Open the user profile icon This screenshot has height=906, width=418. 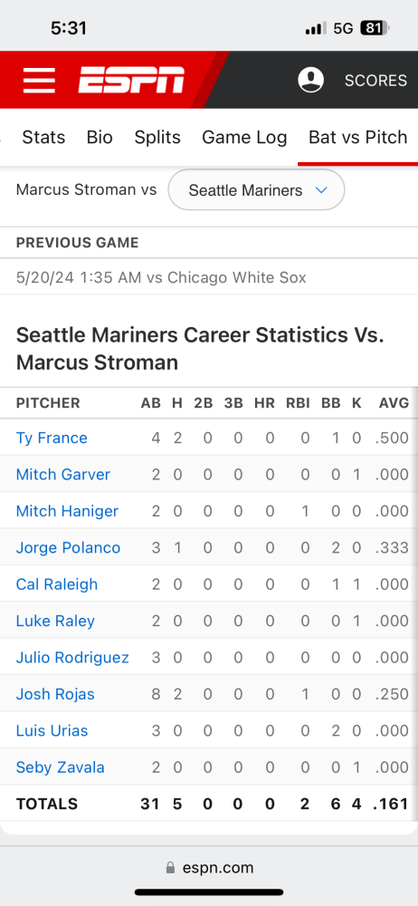[310, 80]
